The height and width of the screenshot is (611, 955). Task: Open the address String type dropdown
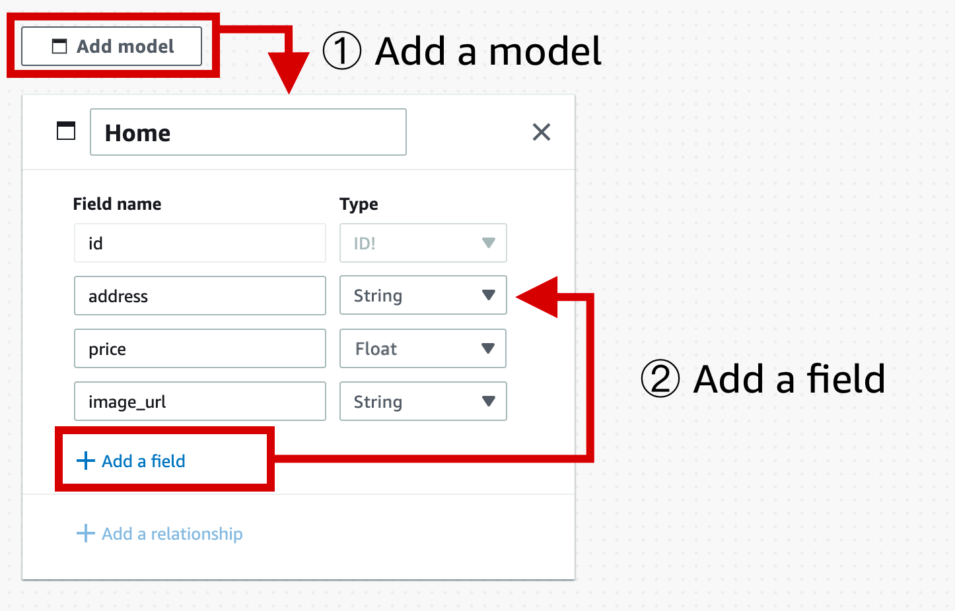tap(423, 295)
